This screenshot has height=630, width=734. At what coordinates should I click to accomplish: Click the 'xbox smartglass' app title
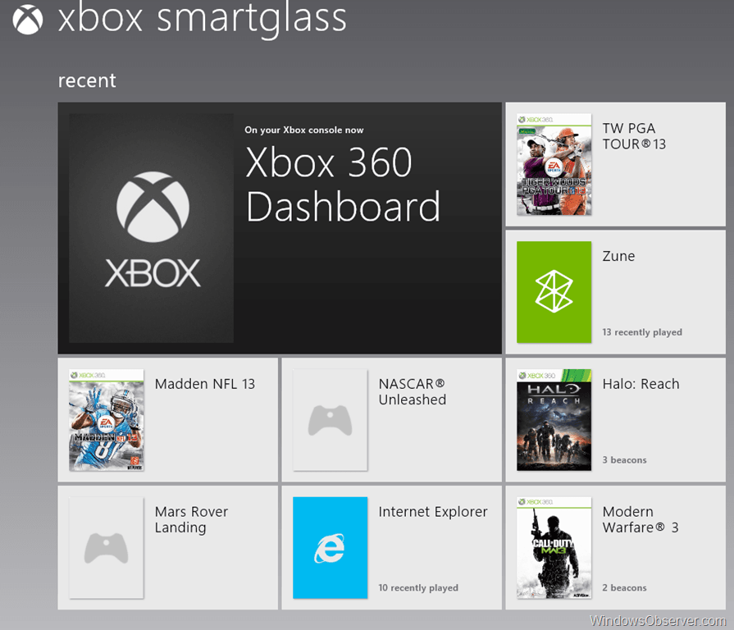click(x=202, y=19)
